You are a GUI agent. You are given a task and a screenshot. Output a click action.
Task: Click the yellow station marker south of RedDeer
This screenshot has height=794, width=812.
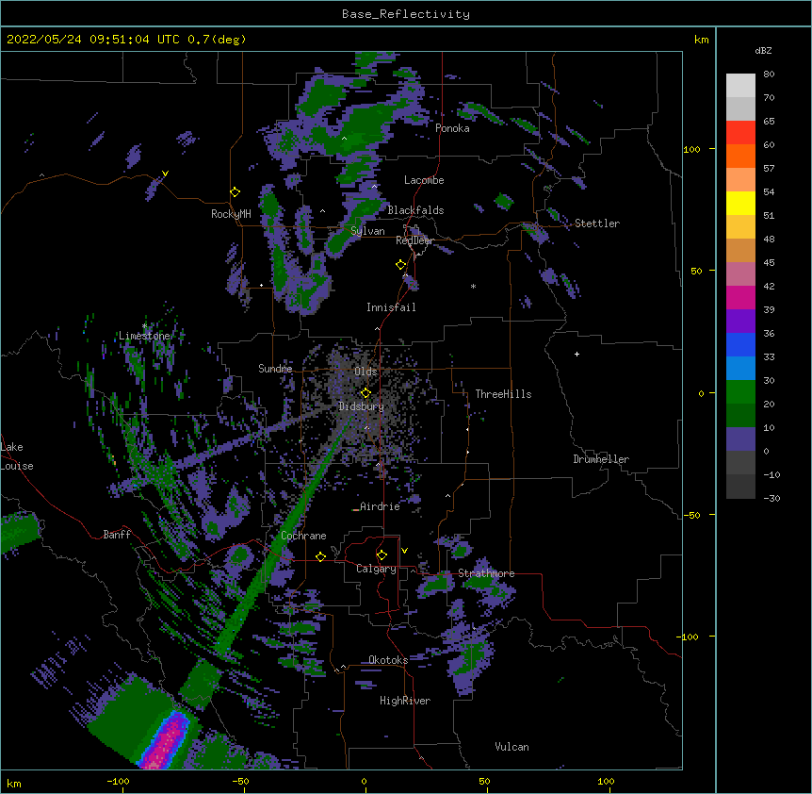click(x=400, y=265)
